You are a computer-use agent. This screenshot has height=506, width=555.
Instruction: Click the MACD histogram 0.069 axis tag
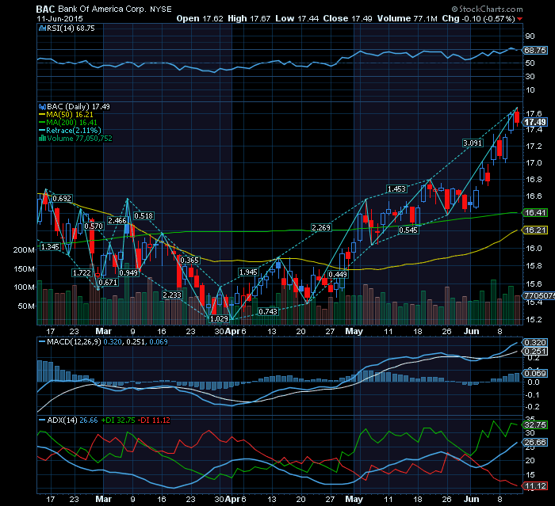click(535, 374)
